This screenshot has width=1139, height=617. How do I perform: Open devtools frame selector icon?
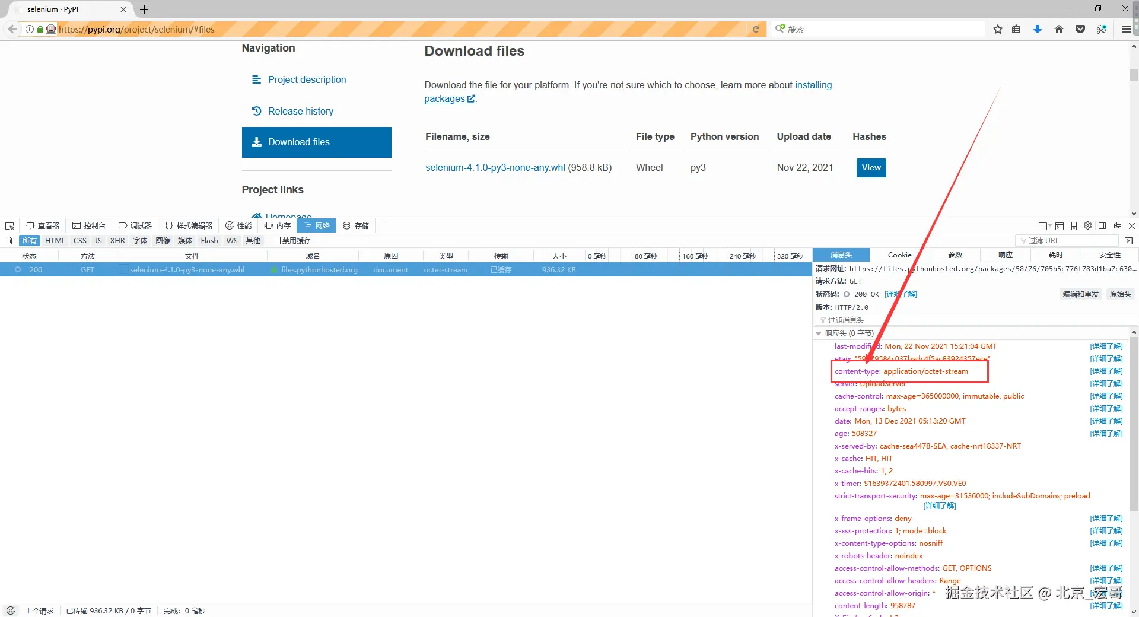[1044, 226]
